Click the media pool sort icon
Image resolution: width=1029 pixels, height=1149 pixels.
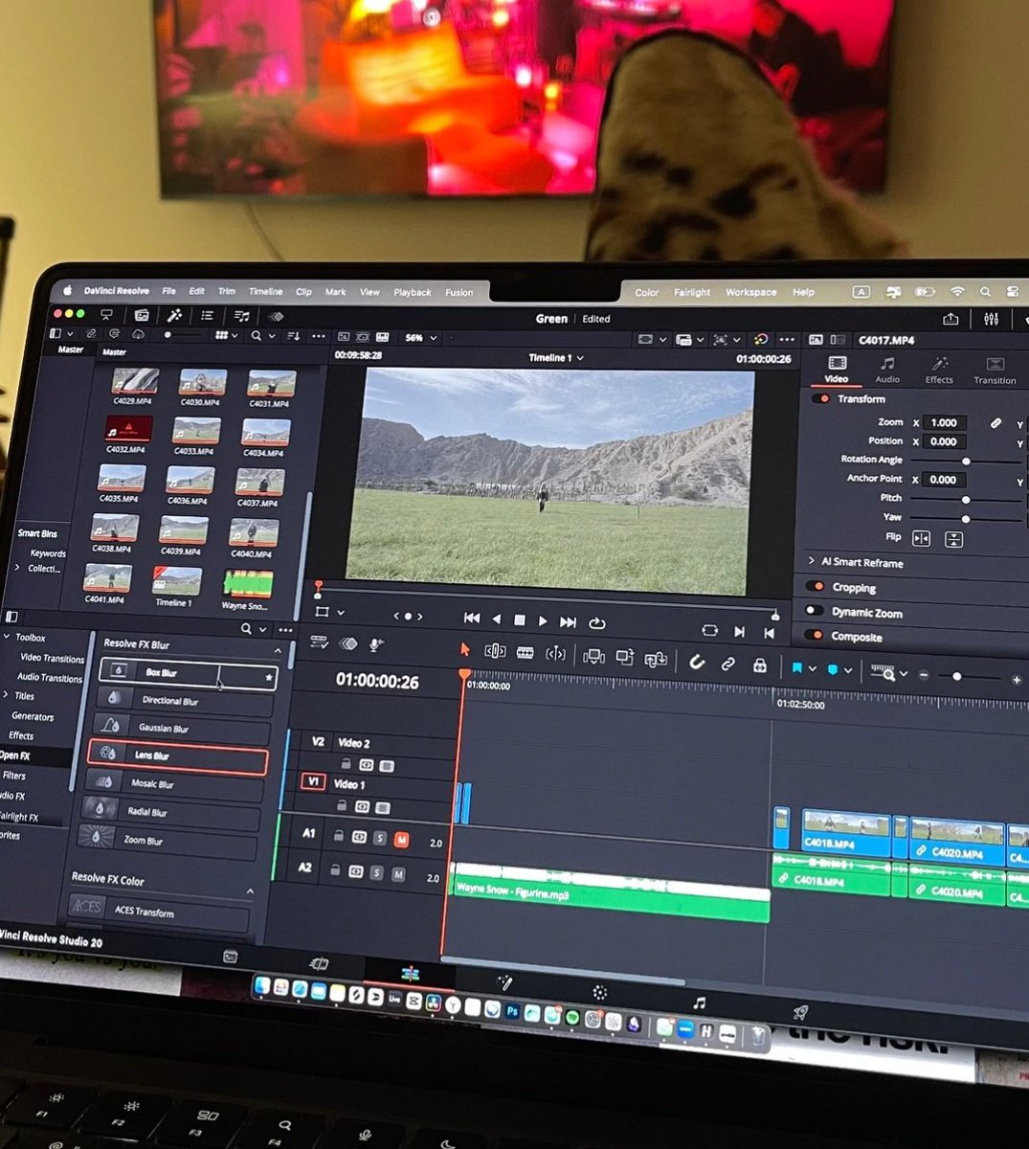pyautogui.click(x=294, y=336)
